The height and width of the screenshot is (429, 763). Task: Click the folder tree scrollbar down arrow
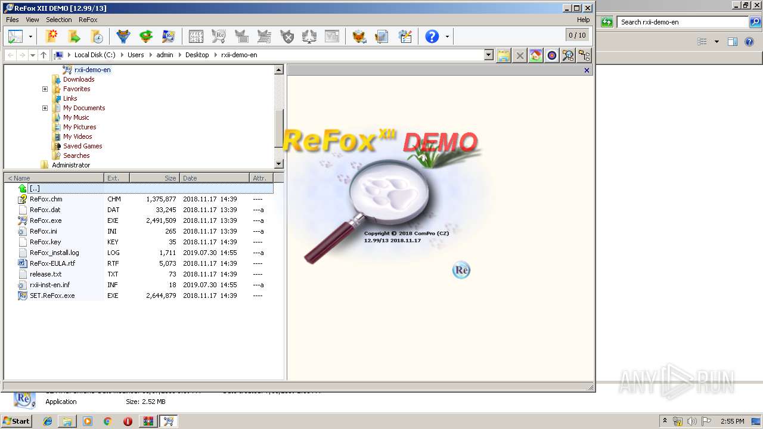coord(278,164)
